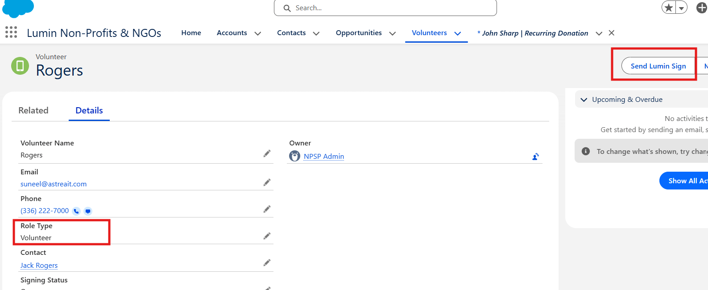708x290 pixels.
Task: Edit the Role Type pencil icon
Action: (267, 236)
